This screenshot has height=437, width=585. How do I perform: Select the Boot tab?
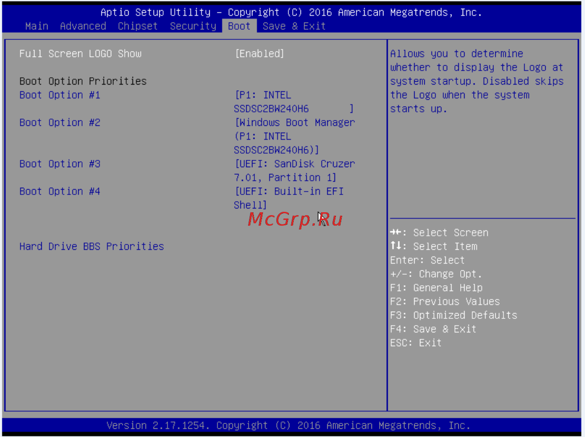point(239,26)
